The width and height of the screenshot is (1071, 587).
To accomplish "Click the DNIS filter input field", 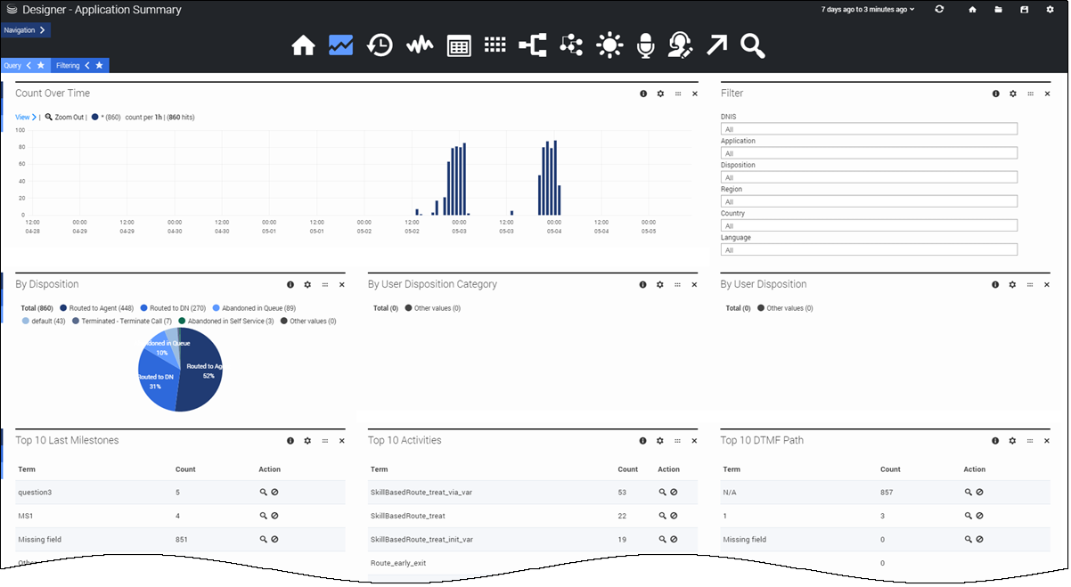I will (868, 129).
